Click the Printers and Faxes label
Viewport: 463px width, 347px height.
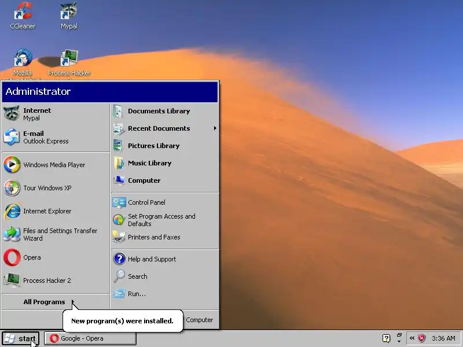(154, 237)
